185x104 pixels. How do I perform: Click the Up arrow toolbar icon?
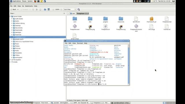point(33,10)
